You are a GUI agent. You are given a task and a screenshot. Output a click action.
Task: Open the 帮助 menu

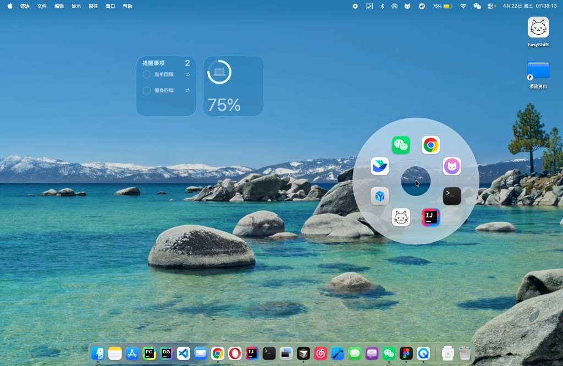click(x=128, y=6)
